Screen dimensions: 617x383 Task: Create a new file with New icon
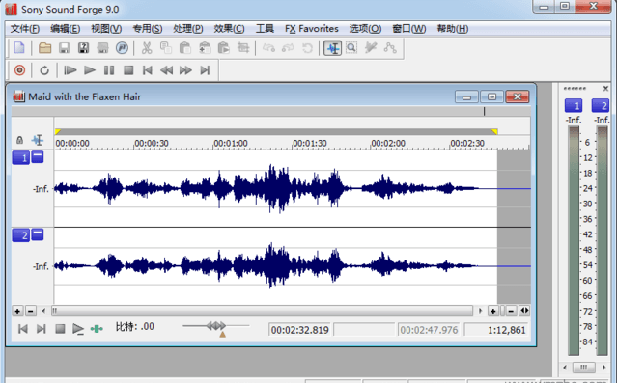[x=19, y=48]
